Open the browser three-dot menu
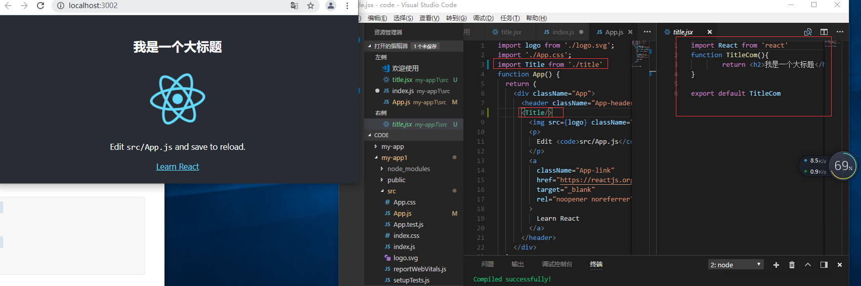861x286 pixels. [347, 6]
